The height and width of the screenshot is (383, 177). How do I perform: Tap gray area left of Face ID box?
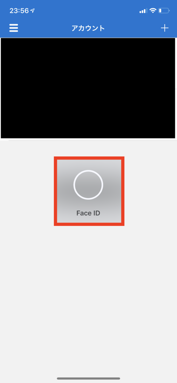[x=27, y=191]
